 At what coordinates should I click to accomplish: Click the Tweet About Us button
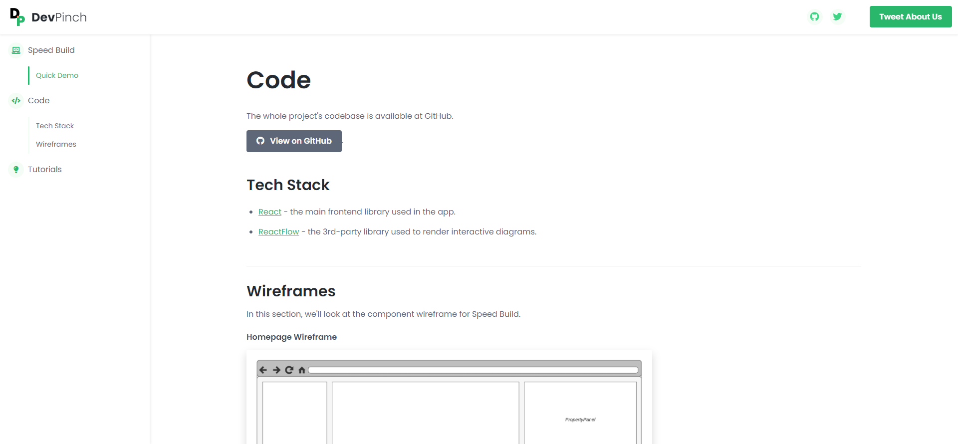(x=911, y=16)
